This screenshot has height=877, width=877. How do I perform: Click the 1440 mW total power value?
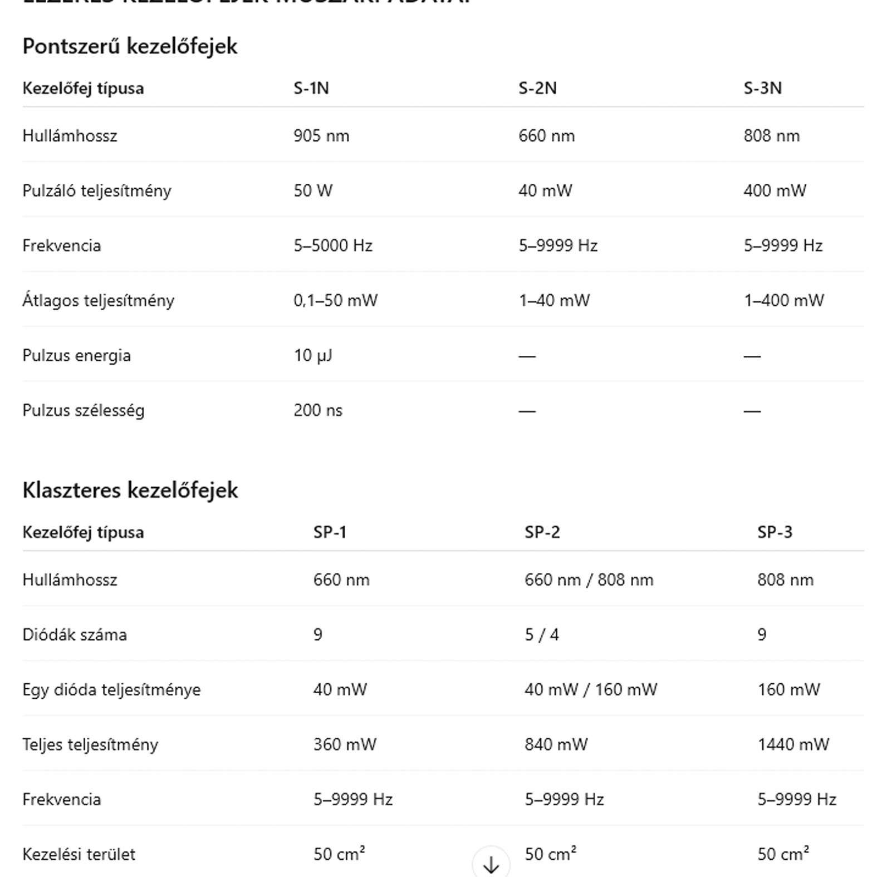[x=793, y=744]
